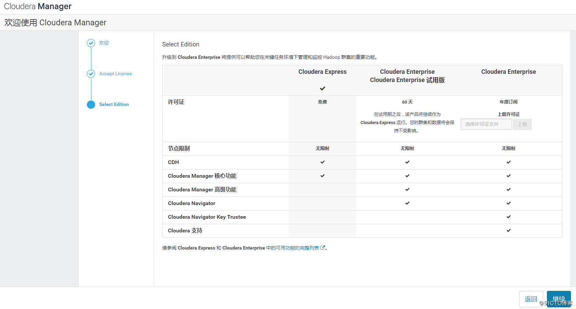Click the Cloudera Manager 高级功能 row label
The image size is (576, 309).
tap(202, 190)
